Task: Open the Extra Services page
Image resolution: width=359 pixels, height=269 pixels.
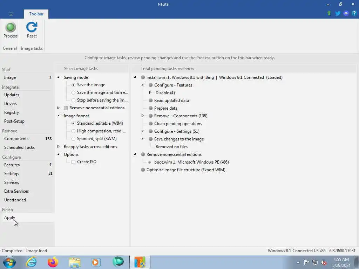Action: pyautogui.click(x=27, y=191)
